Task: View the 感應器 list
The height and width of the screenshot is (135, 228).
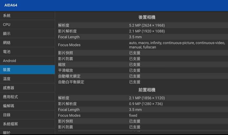Action: tap(27, 88)
